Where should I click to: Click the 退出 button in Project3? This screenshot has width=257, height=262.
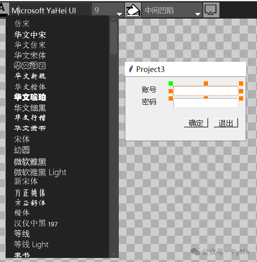(226, 123)
